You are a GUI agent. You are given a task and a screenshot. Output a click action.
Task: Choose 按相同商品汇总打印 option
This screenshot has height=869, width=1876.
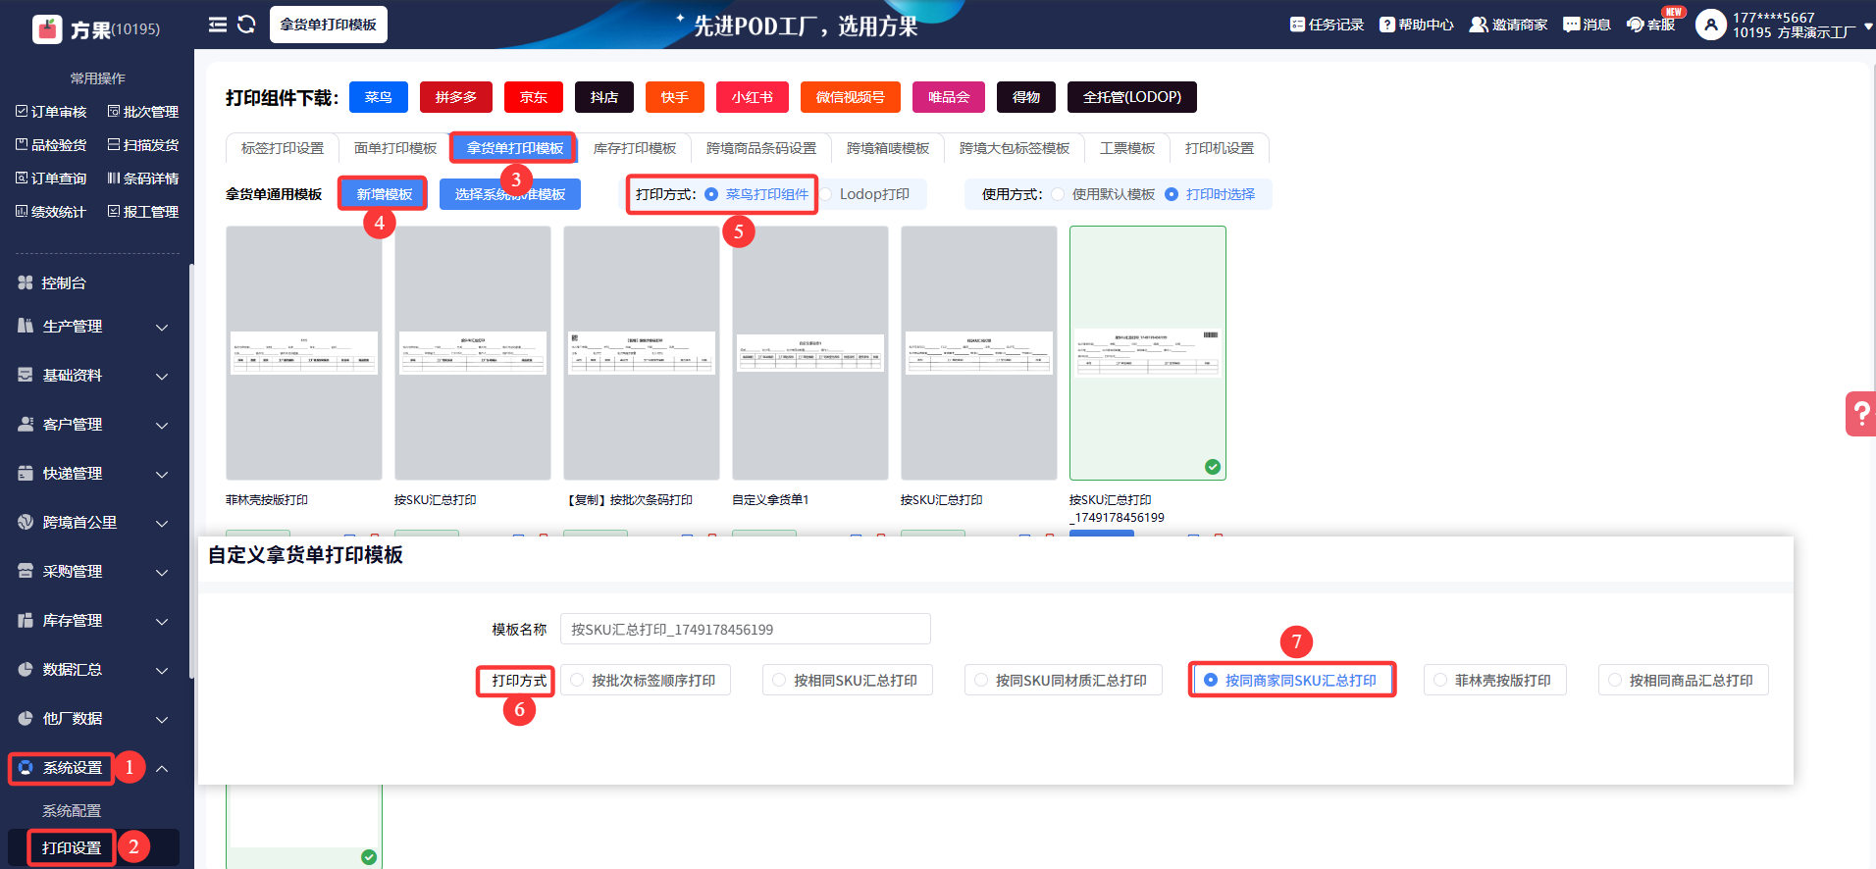coord(1683,680)
